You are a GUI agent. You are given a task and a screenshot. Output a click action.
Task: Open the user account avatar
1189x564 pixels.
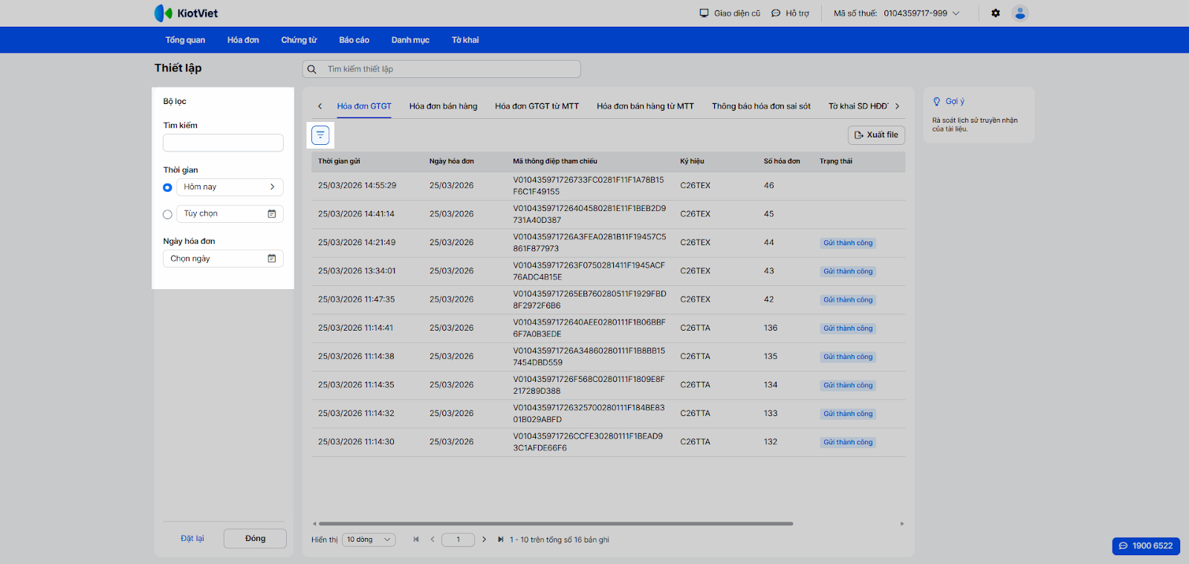[x=1020, y=13]
